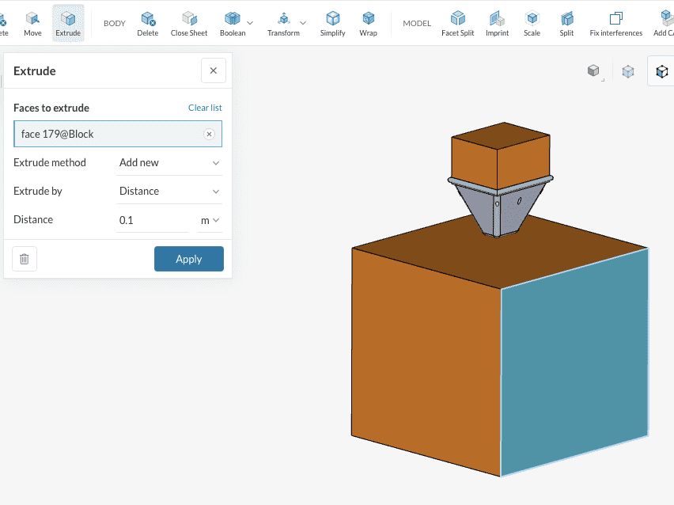This screenshot has width=674, height=505.
Task: Select the Simplify tool
Action: (332, 23)
